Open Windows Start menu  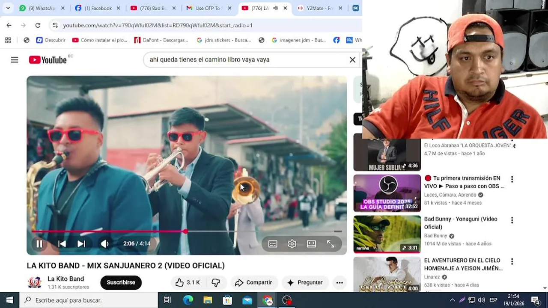point(9,300)
